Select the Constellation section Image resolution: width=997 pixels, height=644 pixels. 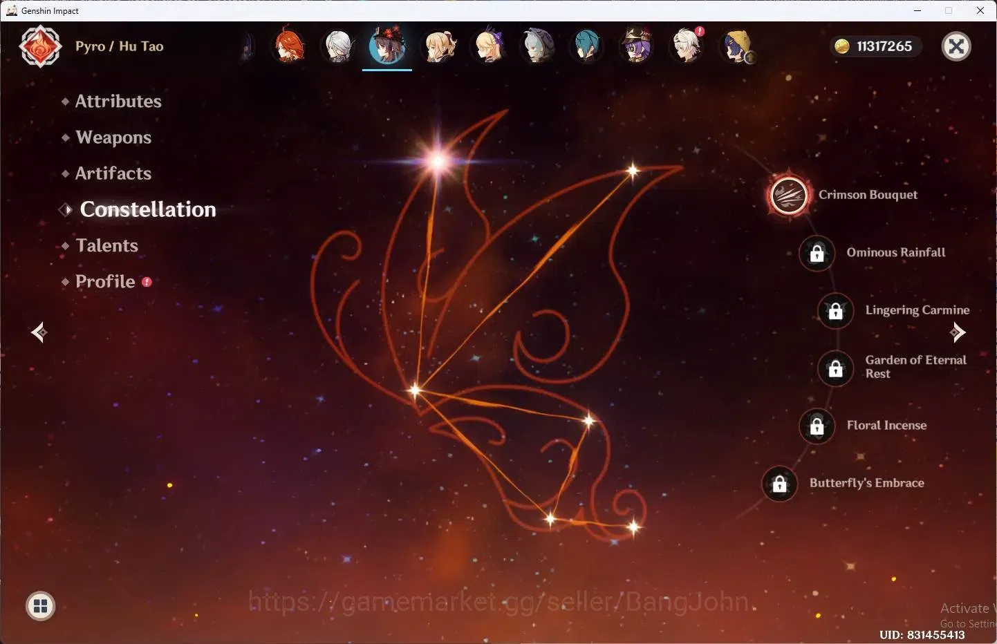pyautogui.click(x=148, y=209)
